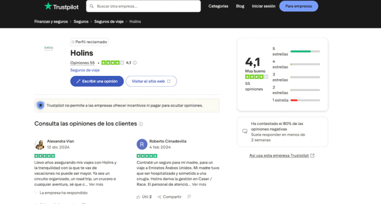Open the Finanzas y seguros breadcrumb

click(51, 22)
